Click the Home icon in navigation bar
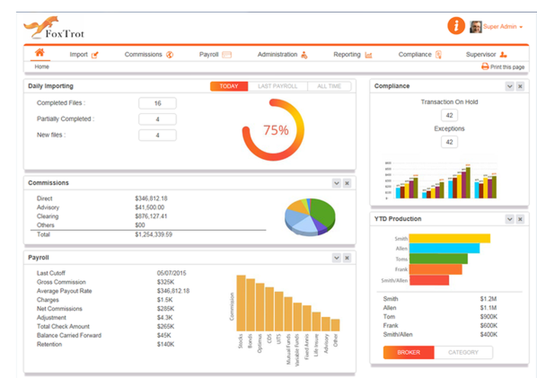This screenshot has height=378, width=537. tap(40, 53)
